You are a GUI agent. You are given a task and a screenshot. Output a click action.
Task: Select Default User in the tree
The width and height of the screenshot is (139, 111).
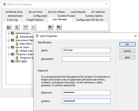pyautogui.click(x=26, y=51)
